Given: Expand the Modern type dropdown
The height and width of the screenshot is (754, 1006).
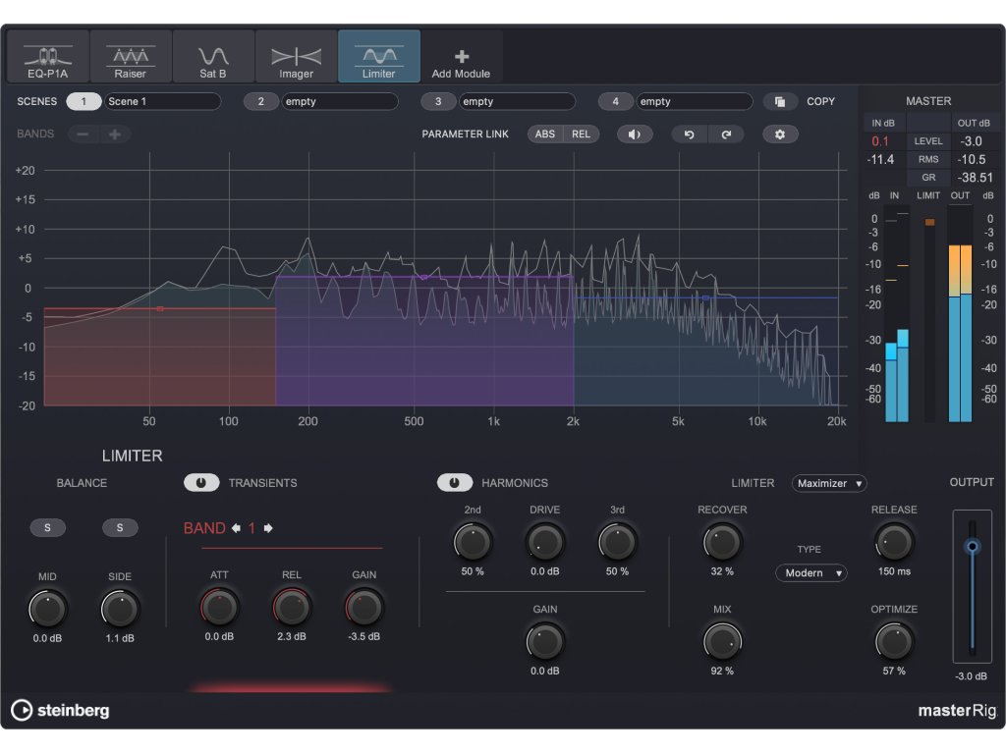Looking at the screenshot, I should [x=810, y=572].
